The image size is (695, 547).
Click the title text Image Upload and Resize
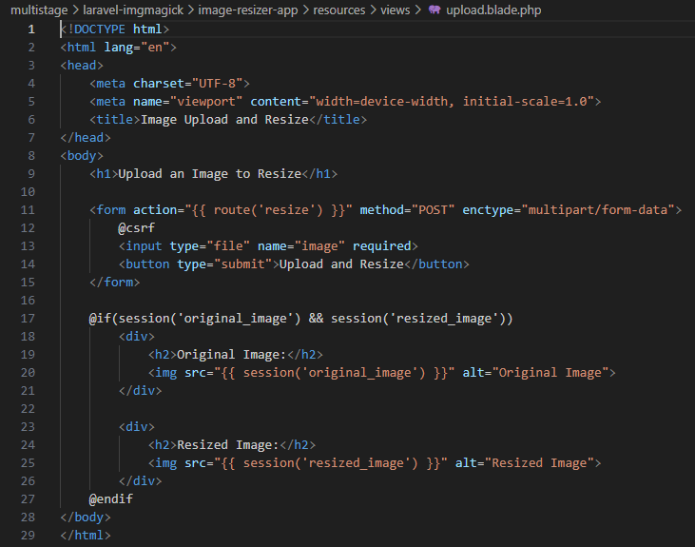pos(226,120)
